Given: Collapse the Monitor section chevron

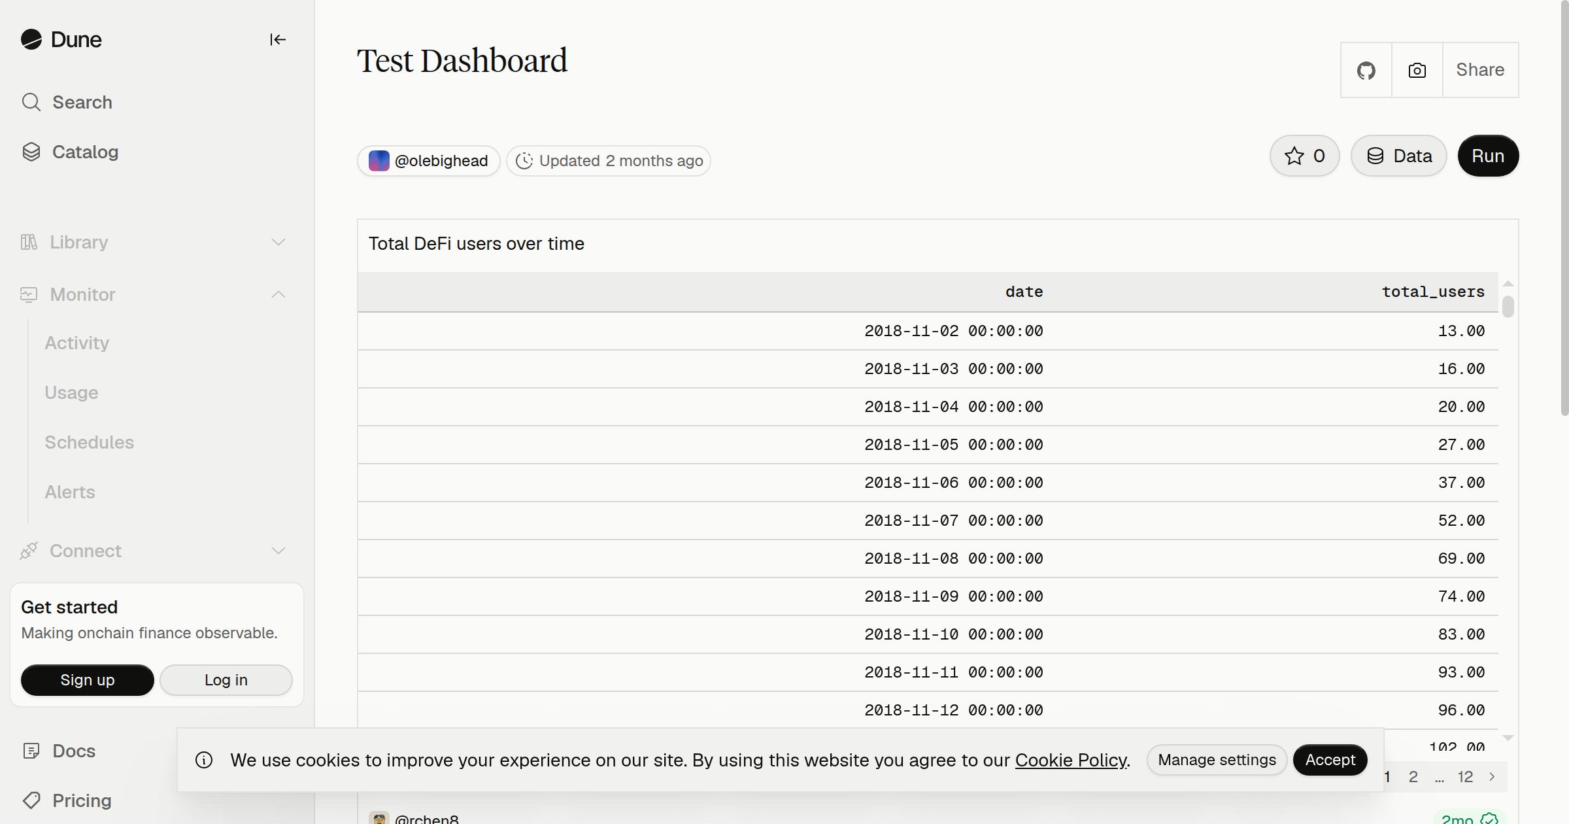Looking at the screenshot, I should click(278, 294).
